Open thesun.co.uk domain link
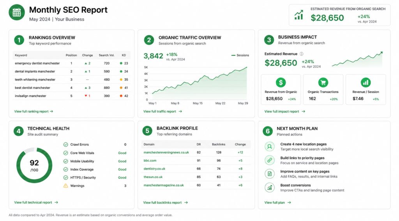The width and height of the screenshot is (399, 221). 153,177
